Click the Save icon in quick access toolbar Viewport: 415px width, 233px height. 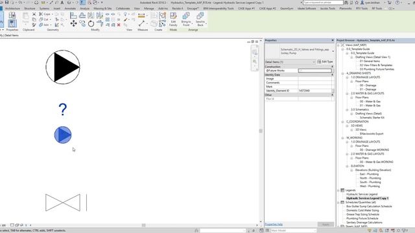click(x=6, y=3)
